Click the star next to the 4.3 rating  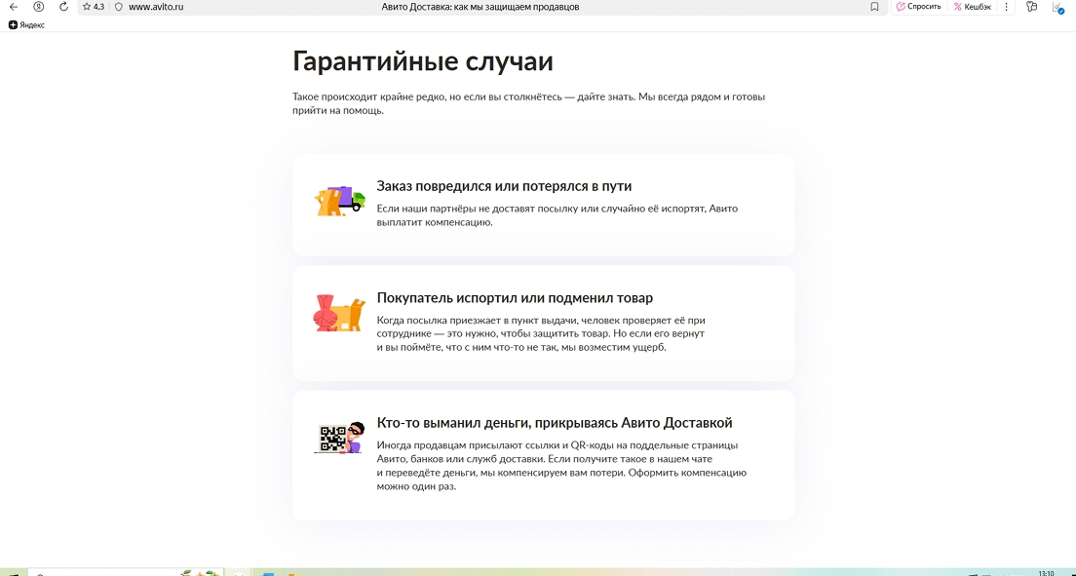point(87,7)
